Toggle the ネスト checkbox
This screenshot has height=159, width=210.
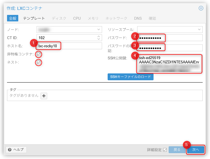39,62
